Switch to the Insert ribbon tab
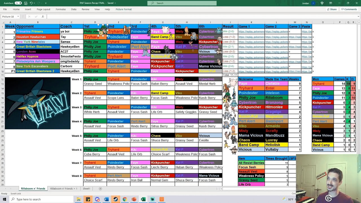Viewport: 361px width, 203px height. pyautogui.click(x=28, y=9)
